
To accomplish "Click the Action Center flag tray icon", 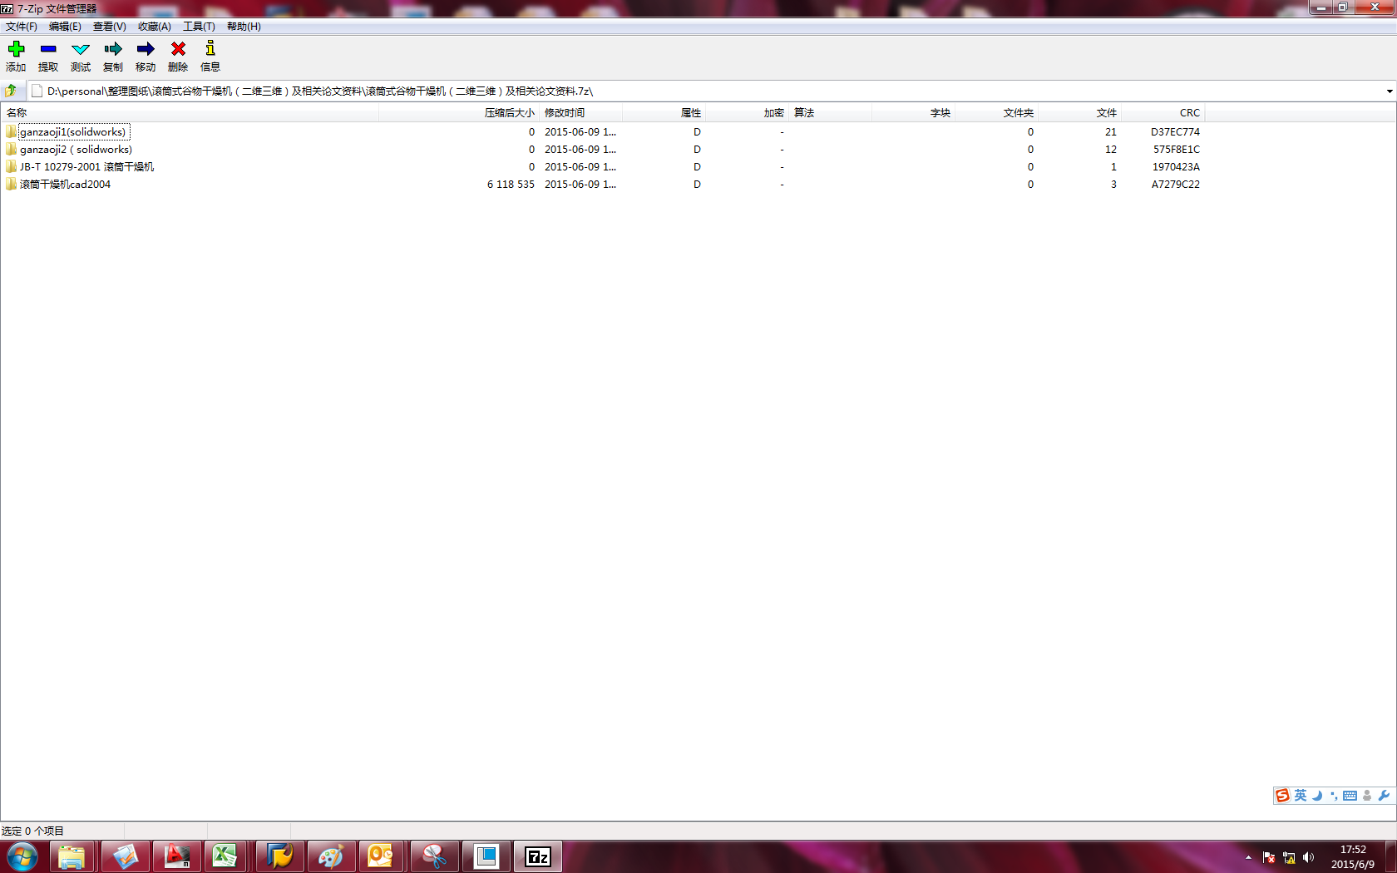I will point(1269,857).
